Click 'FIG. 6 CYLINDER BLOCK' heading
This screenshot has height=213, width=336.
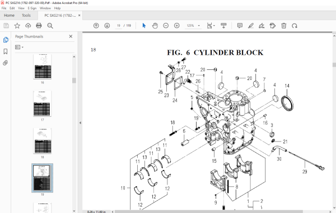[215, 53]
